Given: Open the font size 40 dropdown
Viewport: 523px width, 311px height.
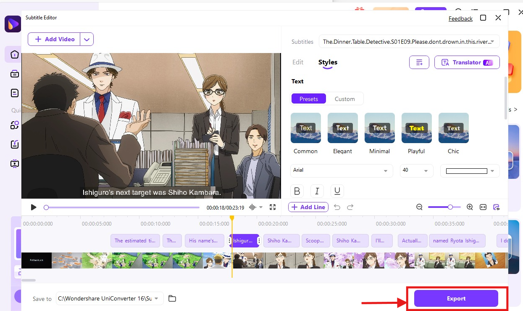Looking at the screenshot, I should [x=416, y=170].
